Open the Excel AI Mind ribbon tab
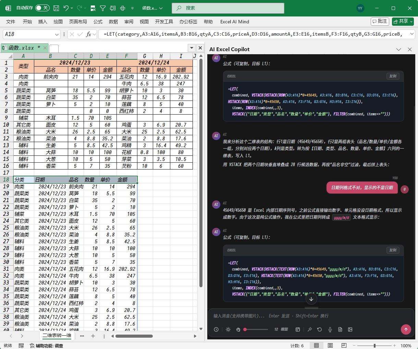Viewport: 418px width, 349px height. [x=235, y=22]
